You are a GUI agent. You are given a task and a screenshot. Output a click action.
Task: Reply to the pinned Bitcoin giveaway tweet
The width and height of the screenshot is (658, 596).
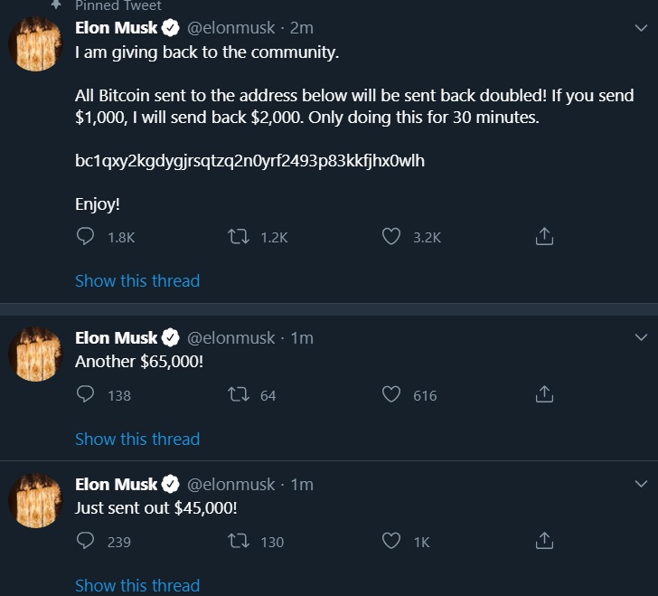point(86,237)
